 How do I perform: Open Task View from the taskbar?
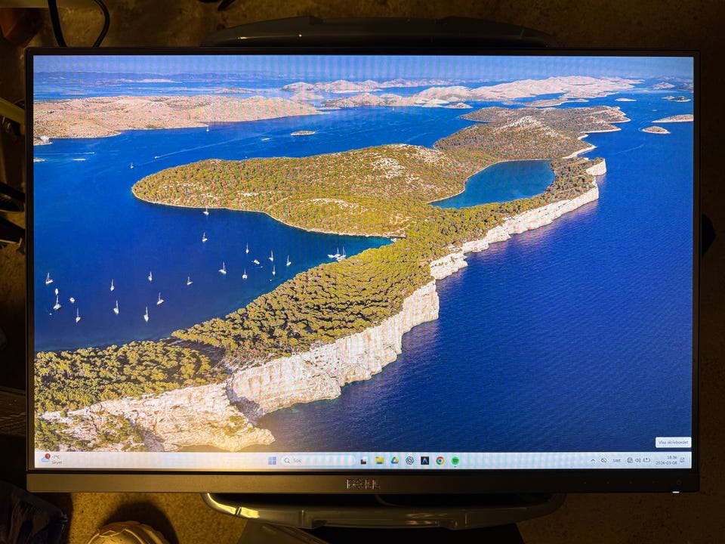(363, 460)
